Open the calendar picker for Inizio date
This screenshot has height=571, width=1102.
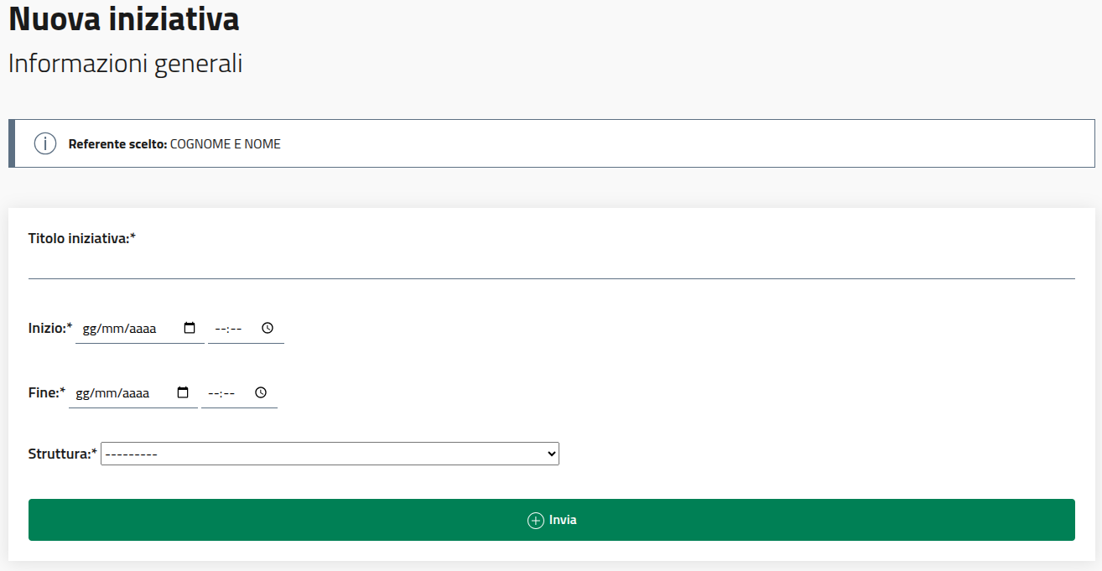(190, 329)
